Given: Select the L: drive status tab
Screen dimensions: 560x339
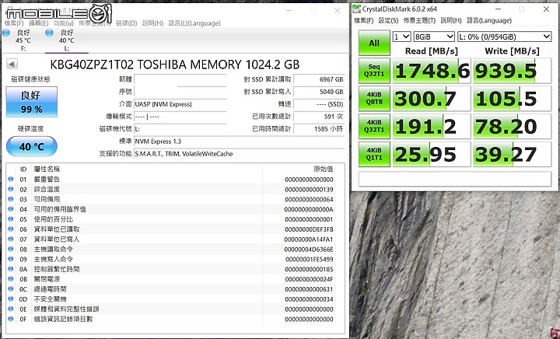Looking at the screenshot, I should coord(66,40).
